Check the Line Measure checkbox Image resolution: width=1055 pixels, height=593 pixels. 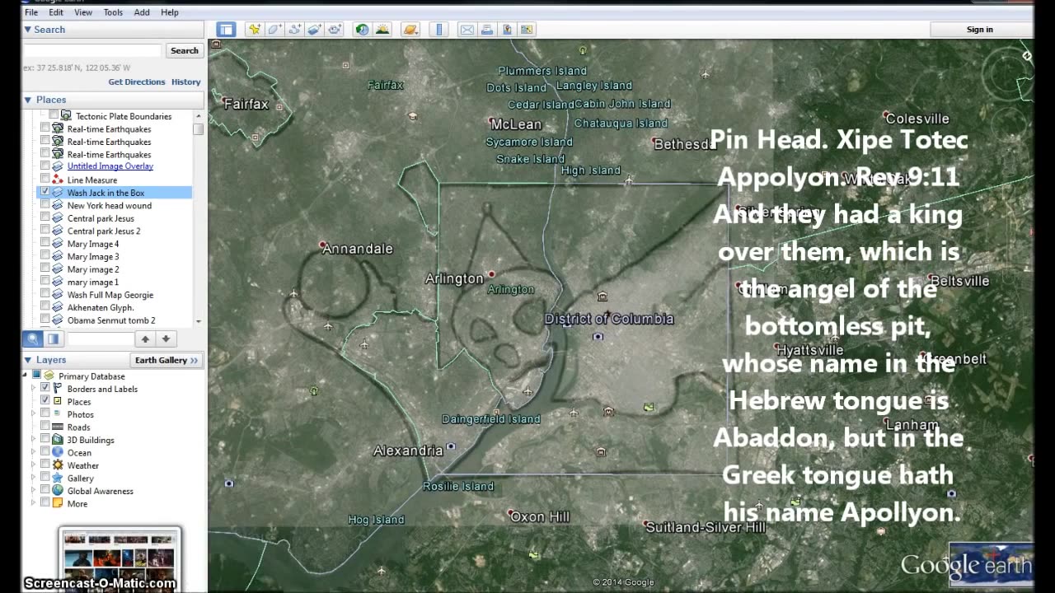coord(45,180)
